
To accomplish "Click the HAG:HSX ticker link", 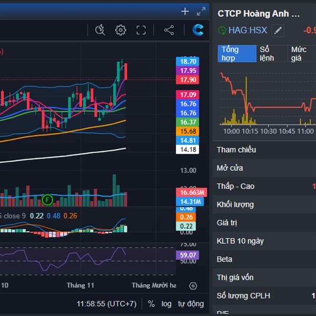I will tap(248, 31).
